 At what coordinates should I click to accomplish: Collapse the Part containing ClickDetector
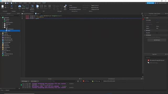(3, 27)
